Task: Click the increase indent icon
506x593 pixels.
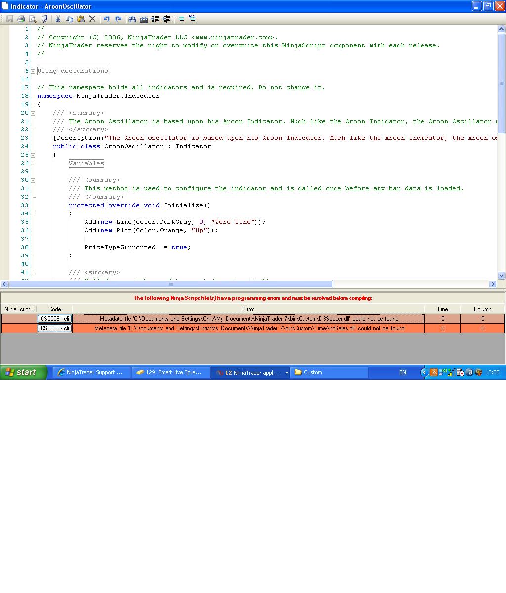Action: coord(167,19)
